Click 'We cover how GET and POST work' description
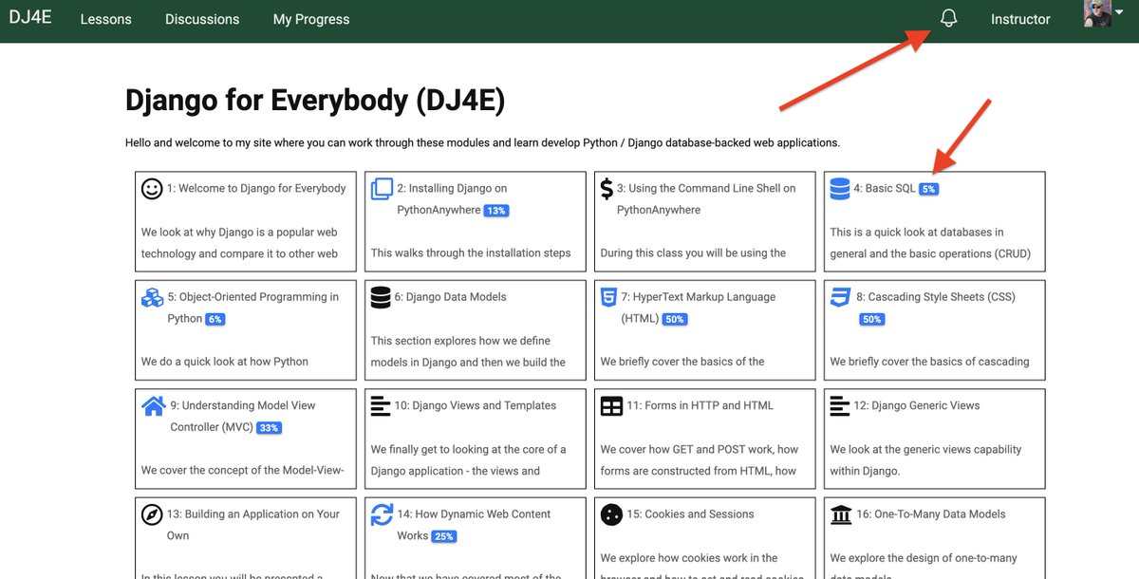This screenshot has width=1139, height=579. pyautogui.click(x=700, y=459)
